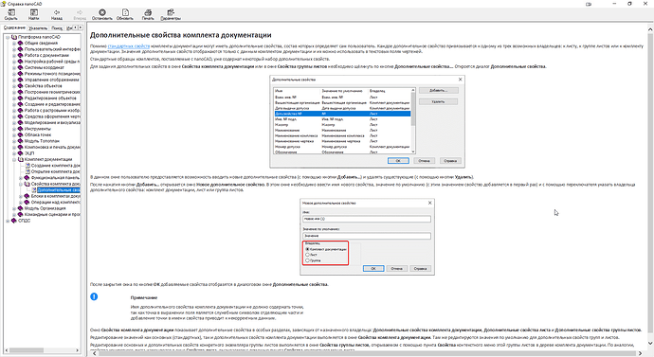Expand the Компоновка и печать node
654x357 pixels.
pyautogui.click(x=14, y=147)
